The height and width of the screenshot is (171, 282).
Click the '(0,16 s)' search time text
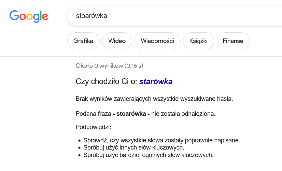(134, 66)
